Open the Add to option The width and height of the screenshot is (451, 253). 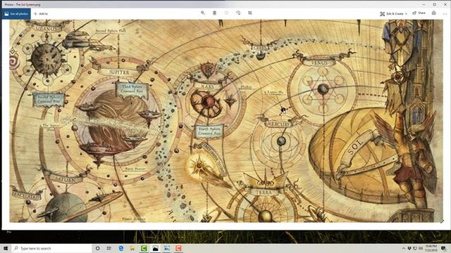pos(41,14)
